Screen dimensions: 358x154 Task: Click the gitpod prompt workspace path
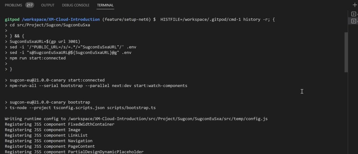[61, 19]
